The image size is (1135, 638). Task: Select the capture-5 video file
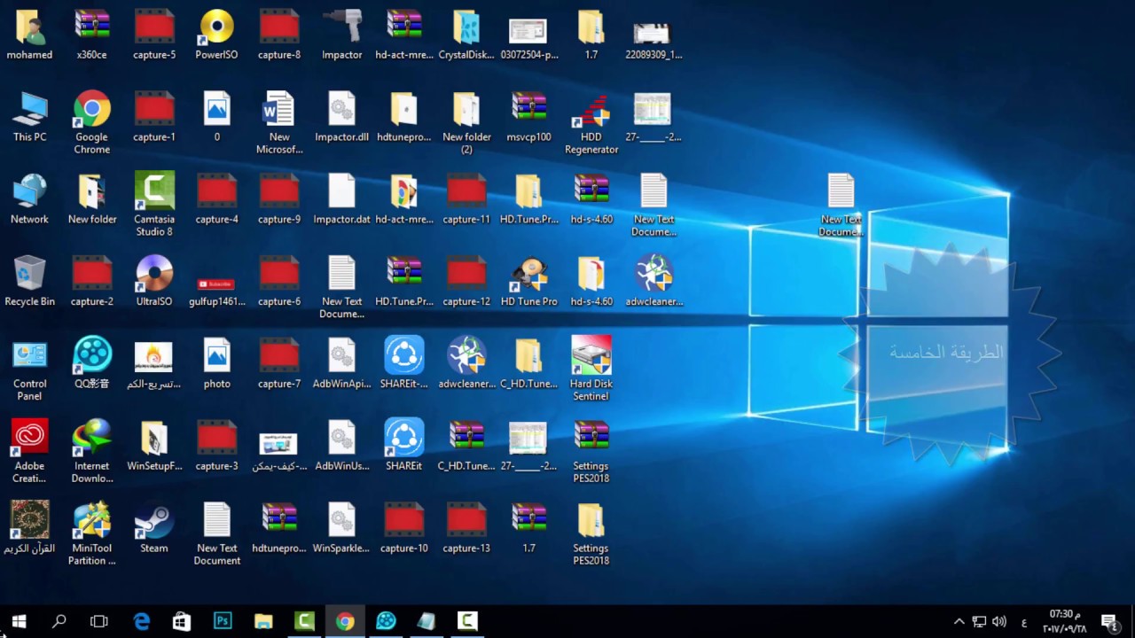pos(154,35)
